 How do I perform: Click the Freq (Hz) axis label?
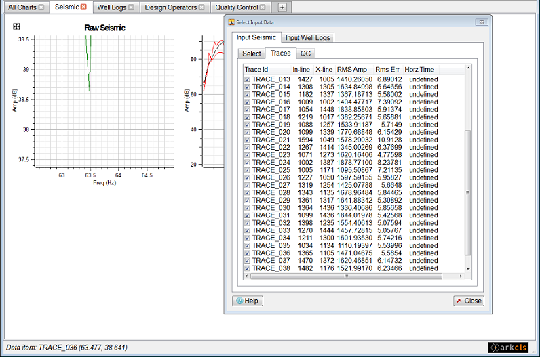coord(104,183)
